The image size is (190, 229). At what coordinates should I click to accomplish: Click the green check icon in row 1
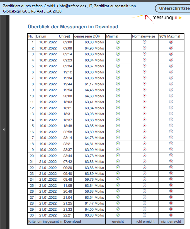point(118,42)
